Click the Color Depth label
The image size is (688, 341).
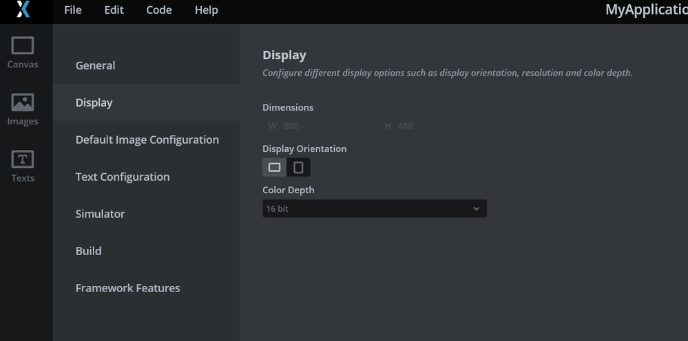289,190
